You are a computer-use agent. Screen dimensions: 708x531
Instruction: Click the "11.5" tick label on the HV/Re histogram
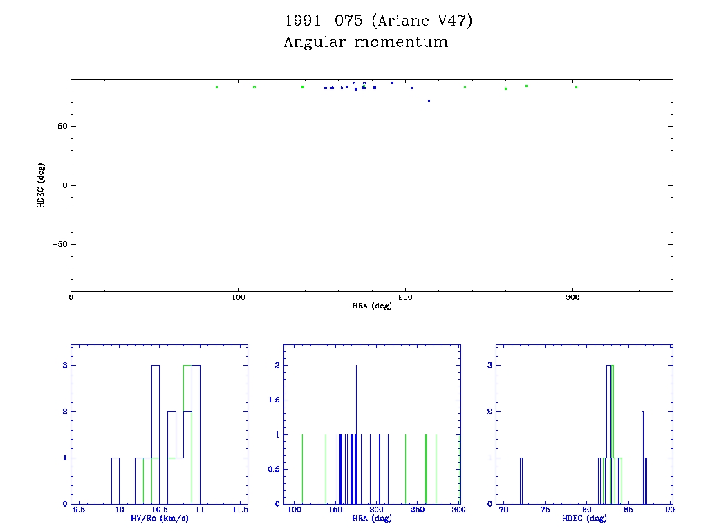pyautogui.click(x=240, y=510)
